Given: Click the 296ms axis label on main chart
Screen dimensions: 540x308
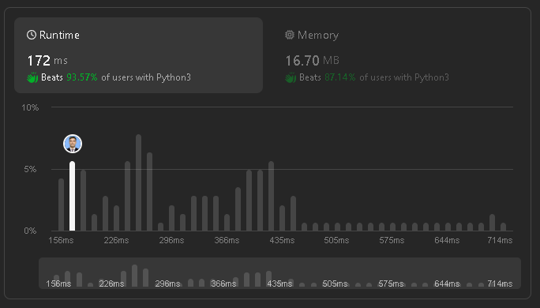Looking at the screenshot, I should (x=171, y=240).
